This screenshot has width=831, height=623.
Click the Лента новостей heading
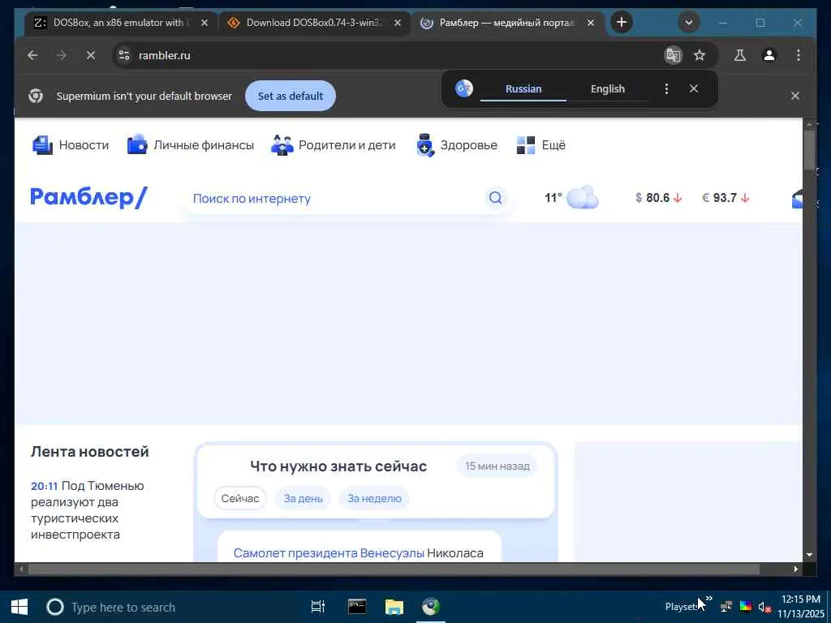(x=89, y=451)
